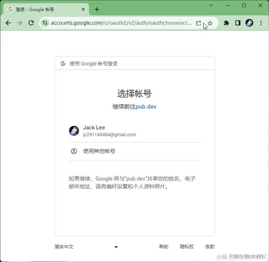This screenshot has height=262, width=269.
Task: Open the 帮助 link
Action: [164, 247]
